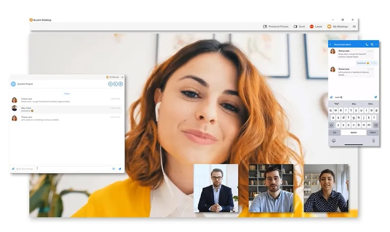Leave the meeting using the red Leave button
This screenshot has width=390, height=232.
pos(316,27)
